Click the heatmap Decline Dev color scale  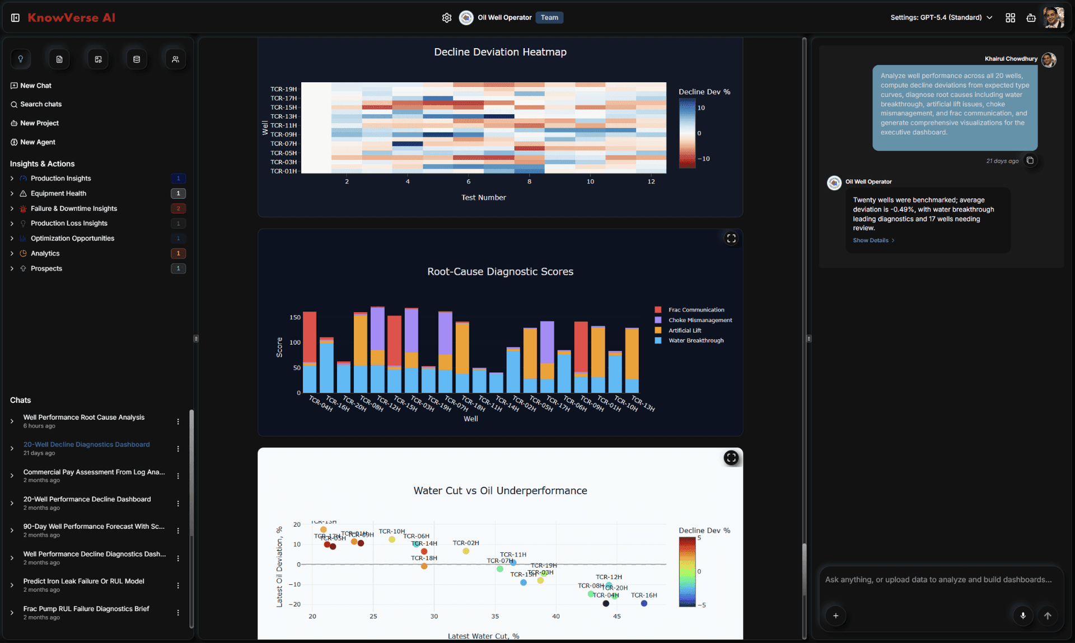(687, 133)
